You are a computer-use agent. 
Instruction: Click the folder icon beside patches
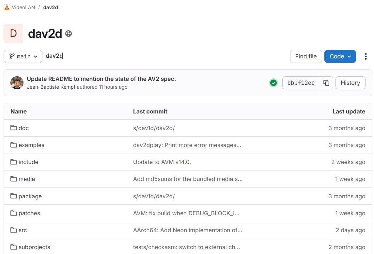tap(14, 213)
